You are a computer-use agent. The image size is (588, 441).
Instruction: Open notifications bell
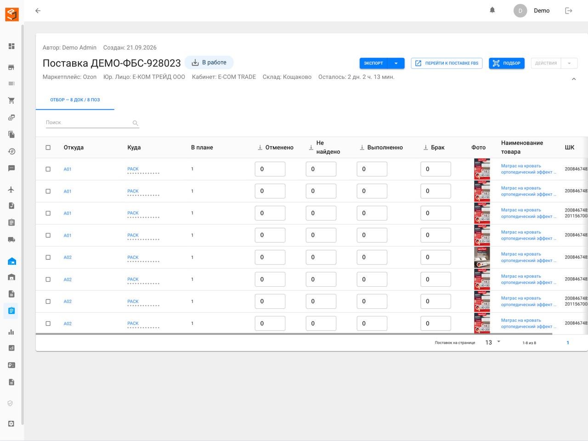(x=492, y=10)
